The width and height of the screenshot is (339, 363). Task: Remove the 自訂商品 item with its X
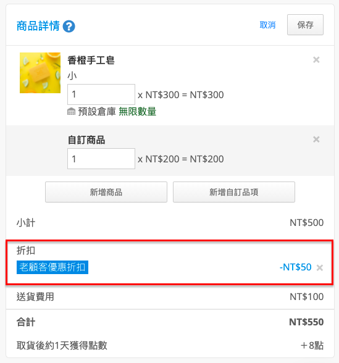(x=316, y=140)
